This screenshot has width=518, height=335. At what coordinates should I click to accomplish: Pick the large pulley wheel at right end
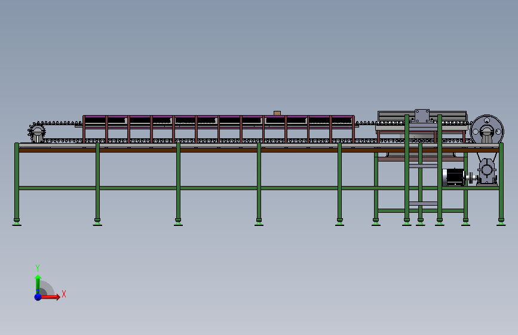pyautogui.click(x=487, y=131)
